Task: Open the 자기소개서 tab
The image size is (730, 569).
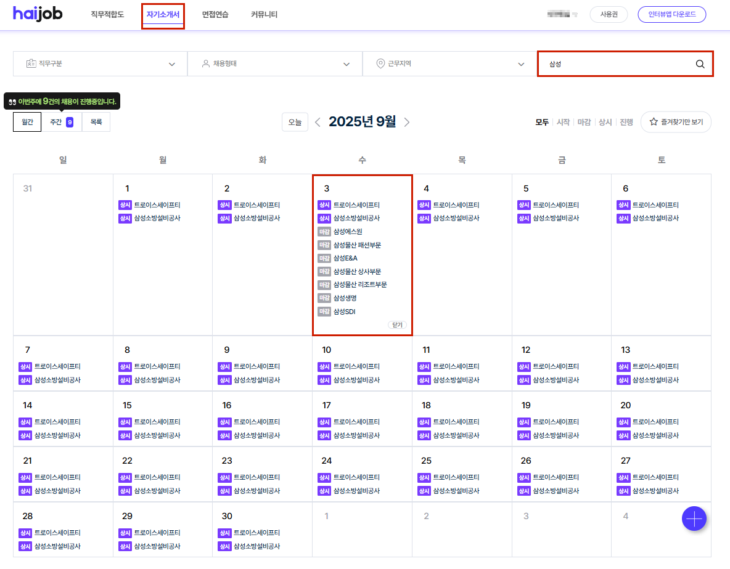Action: coord(163,15)
